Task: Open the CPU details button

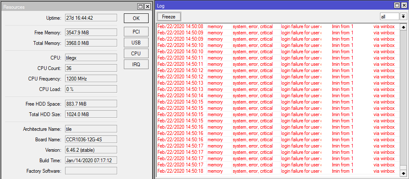Action: click(136, 53)
